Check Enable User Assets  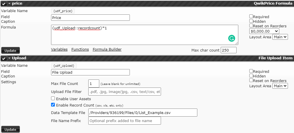53,98
